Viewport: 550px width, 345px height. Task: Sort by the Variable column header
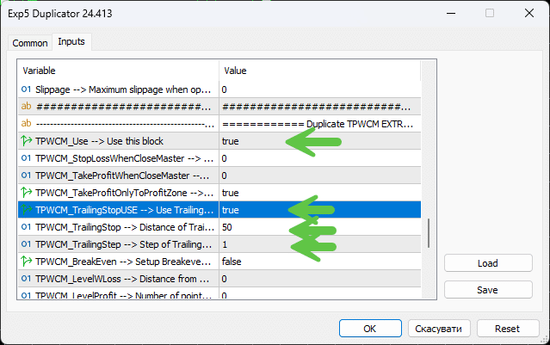[119, 70]
